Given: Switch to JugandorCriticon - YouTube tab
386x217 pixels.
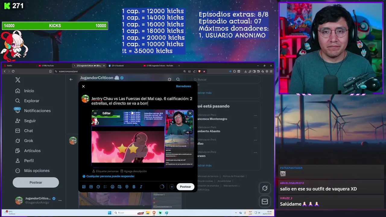Looking at the screenshot, I should pyautogui.click(x=159, y=66).
